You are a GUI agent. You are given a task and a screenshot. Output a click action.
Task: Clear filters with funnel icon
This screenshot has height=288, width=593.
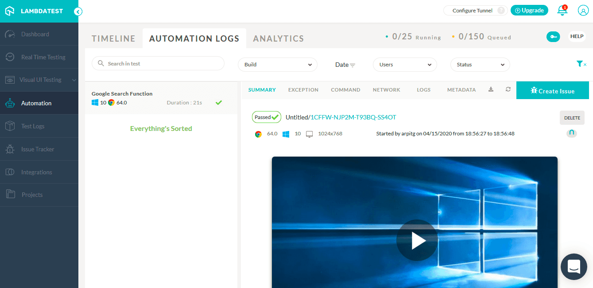coord(581,64)
